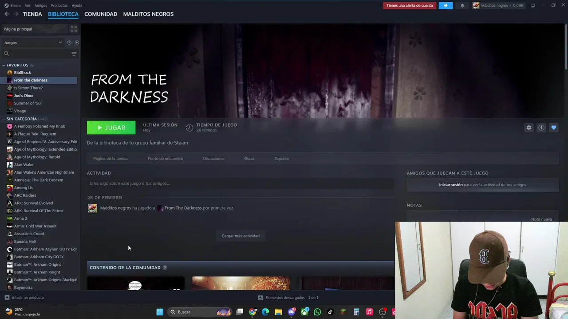Screen dimensions: 568x319
Task: Click the back navigation arrow
Action: pos(7,14)
